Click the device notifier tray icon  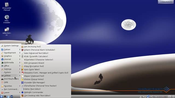click(152, 97)
